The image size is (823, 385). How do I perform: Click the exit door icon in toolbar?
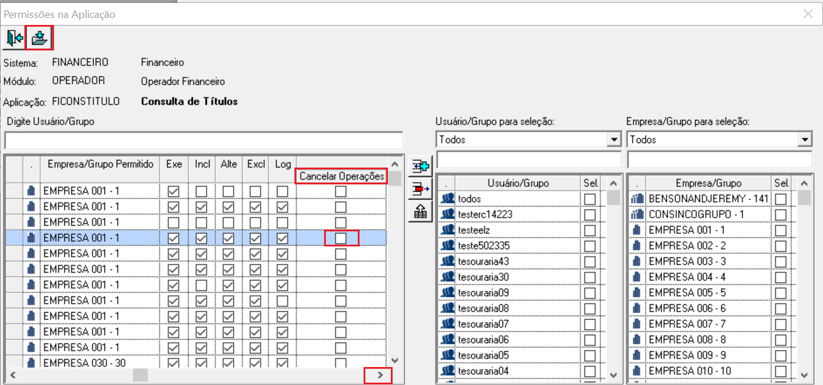[x=15, y=38]
